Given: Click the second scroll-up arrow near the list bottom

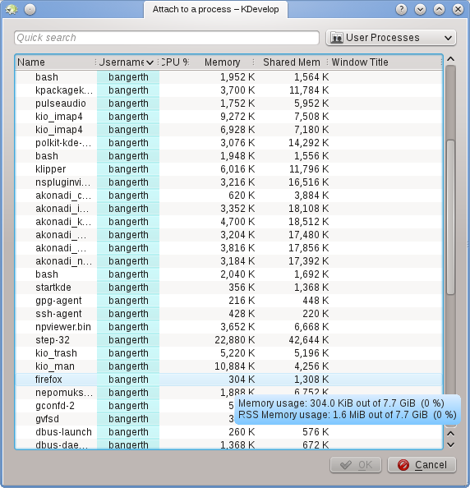Looking at the screenshot, I should click(450, 434).
